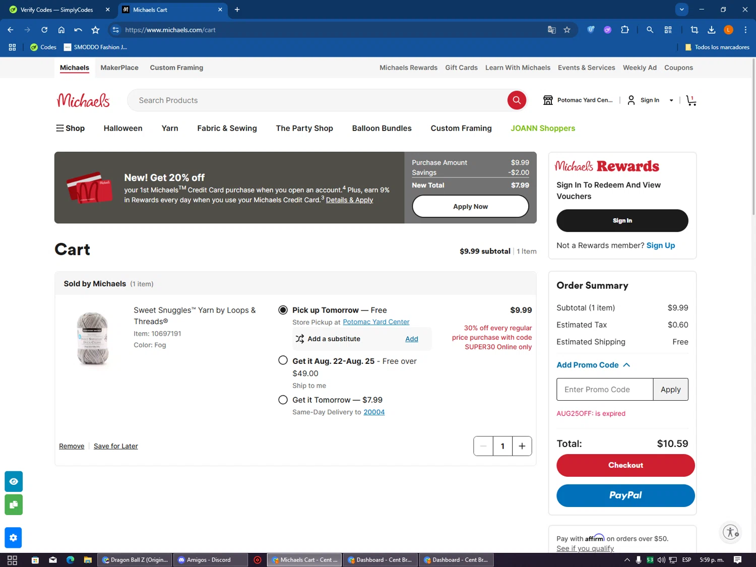
Task: Go back with browser back arrow
Action: click(11, 30)
